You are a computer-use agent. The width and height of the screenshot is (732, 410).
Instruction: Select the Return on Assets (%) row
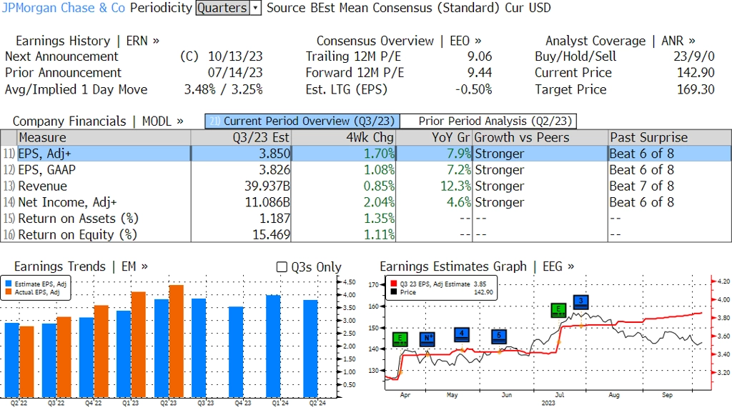click(366, 219)
